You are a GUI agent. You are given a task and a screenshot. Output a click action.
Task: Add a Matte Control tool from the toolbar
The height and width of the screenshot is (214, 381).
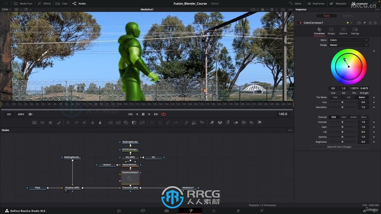[x=134, y=122]
